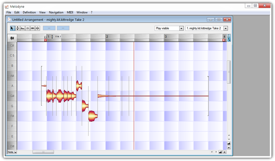Select the G note blob
The width and height of the screenshot is (275, 161).
click(x=85, y=106)
